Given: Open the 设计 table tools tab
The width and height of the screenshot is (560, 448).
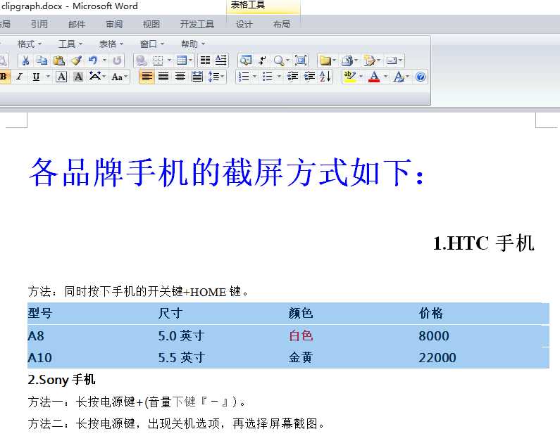Looking at the screenshot, I should (244, 24).
